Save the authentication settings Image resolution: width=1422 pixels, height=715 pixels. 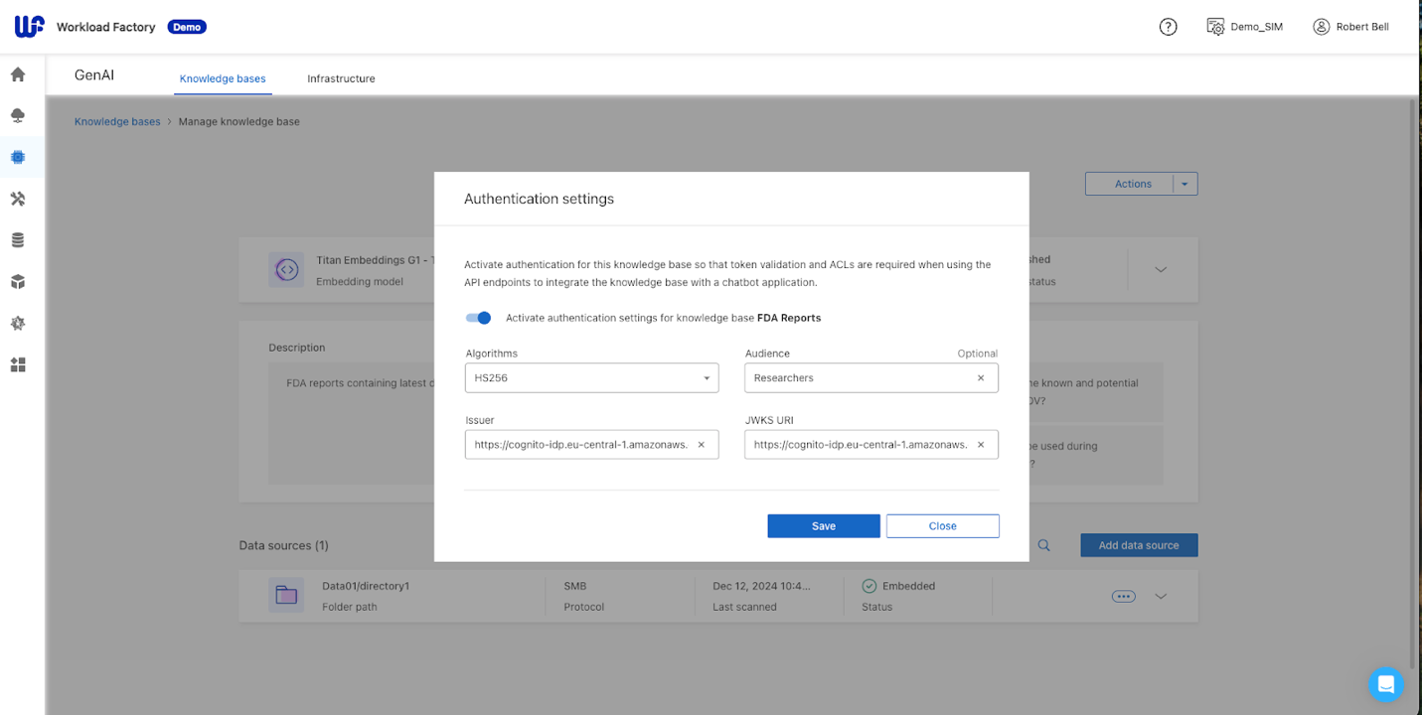coord(824,526)
